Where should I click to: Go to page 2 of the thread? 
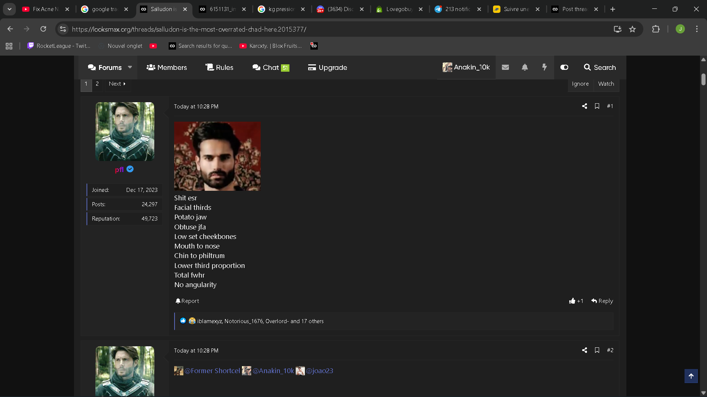click(97, 84)
